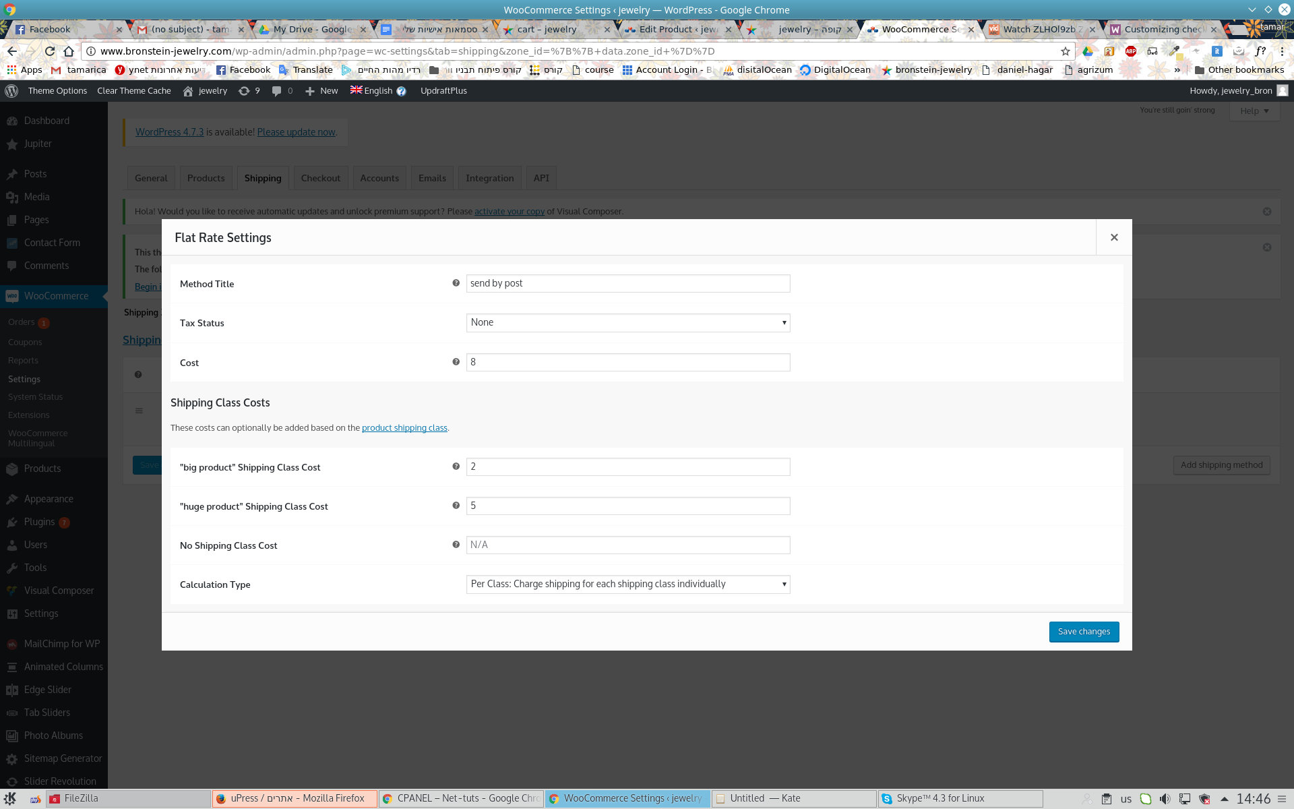
Task: Open the Calculation Type dropdown
Action: (x=629, y=583)
